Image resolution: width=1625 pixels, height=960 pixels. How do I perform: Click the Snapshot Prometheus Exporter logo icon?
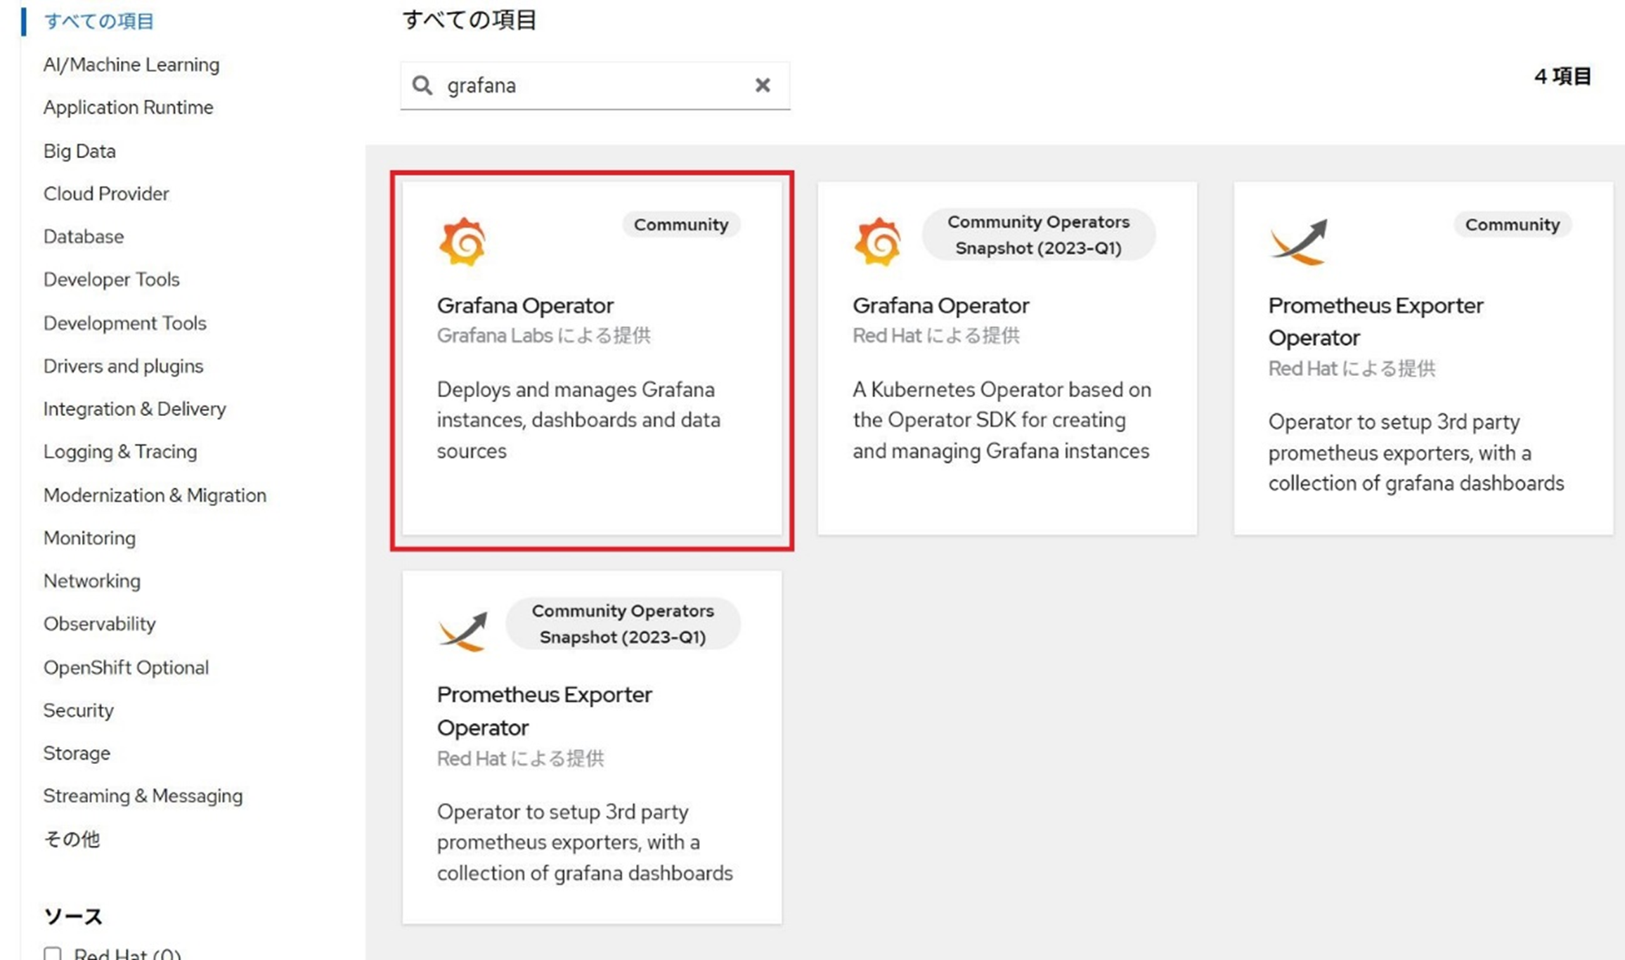click(462, 630)
